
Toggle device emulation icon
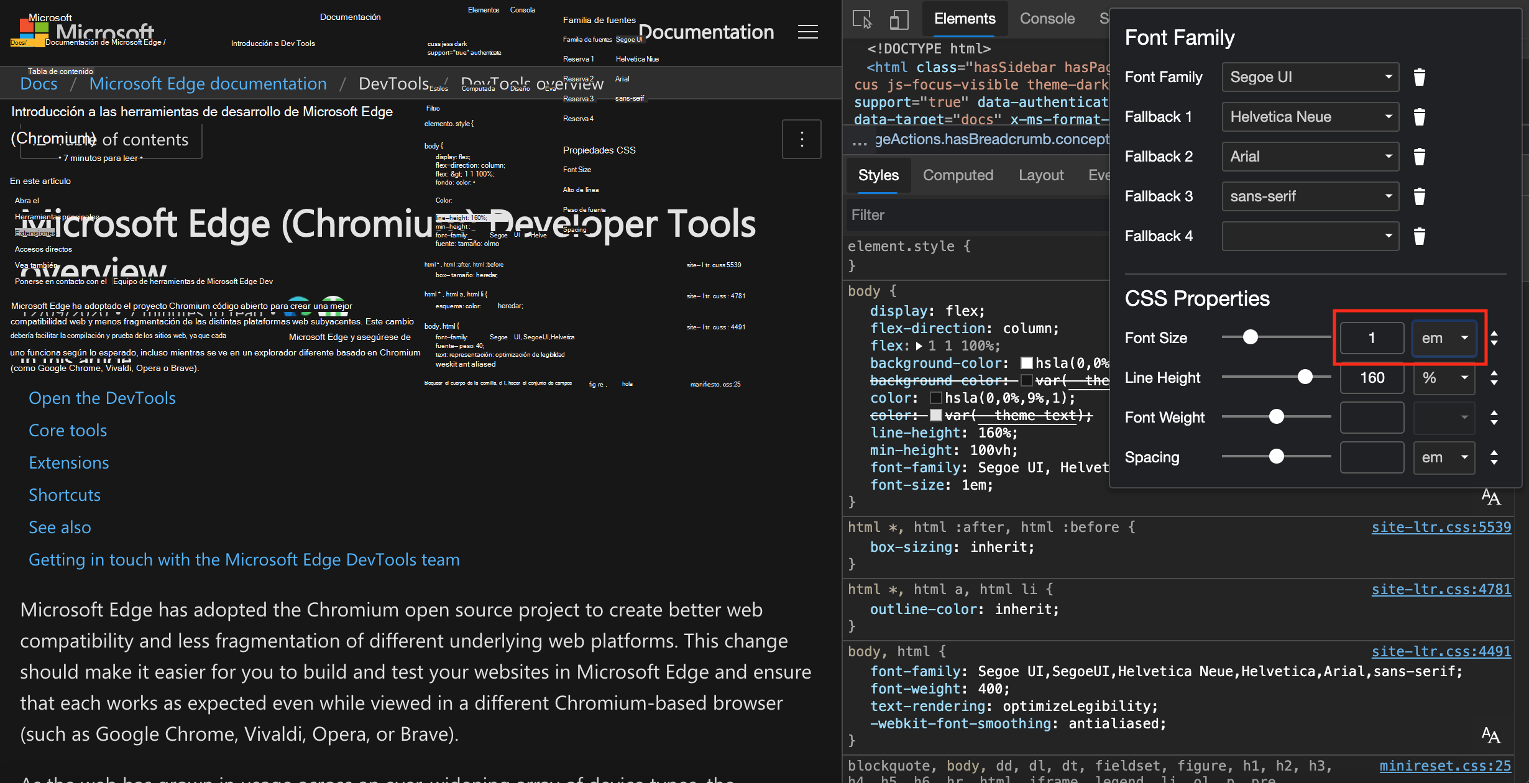pyautogui.click(x=899, y=19)
